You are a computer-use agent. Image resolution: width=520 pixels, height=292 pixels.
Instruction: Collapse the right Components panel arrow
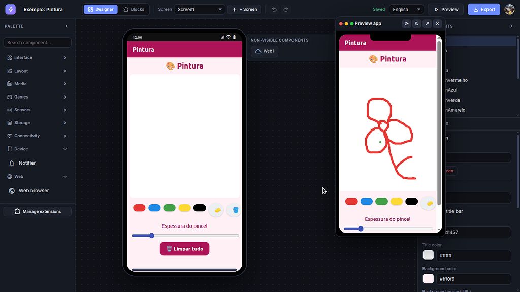pyautogui.click(x=511, y=26)
